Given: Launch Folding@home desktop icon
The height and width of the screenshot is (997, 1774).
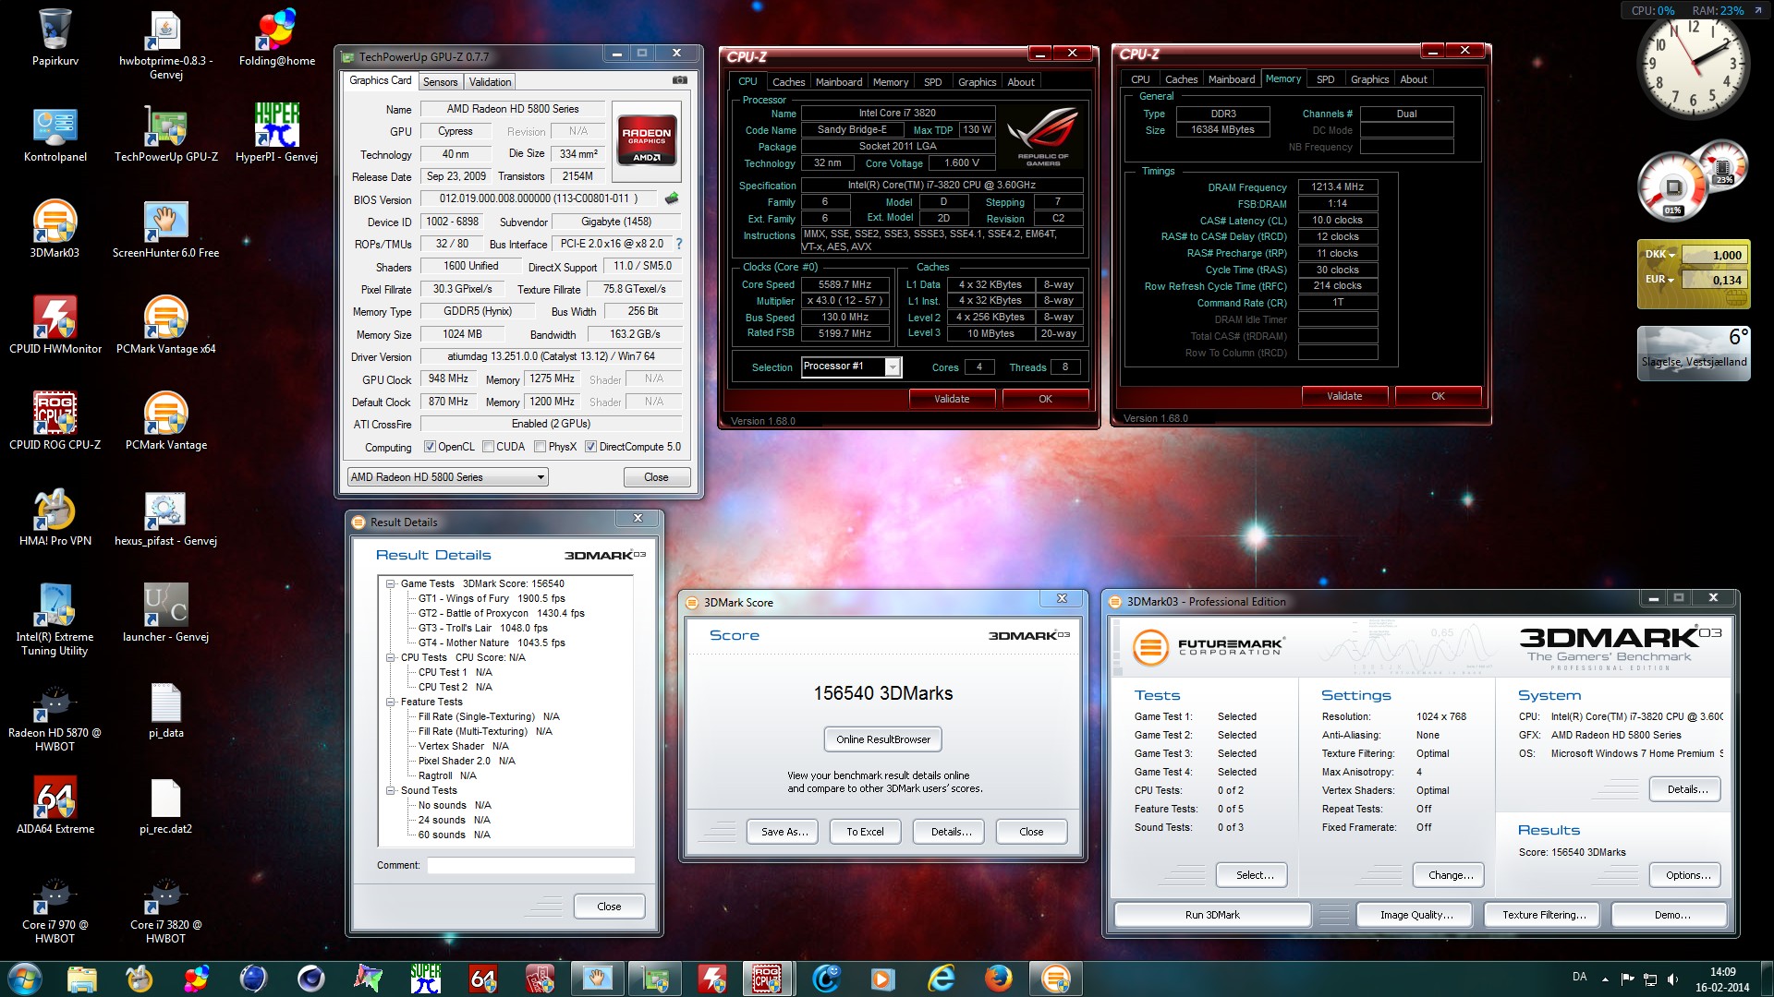Looking at the screenshot, I should pos(277,39).
